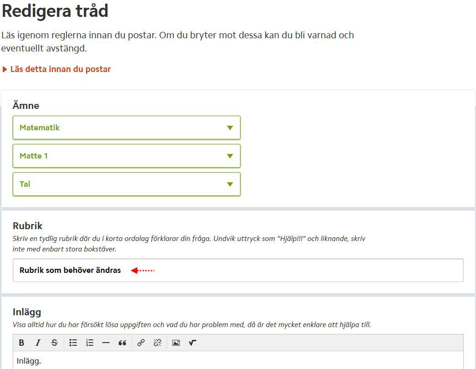Insert a horizontal line
This screenshot has height=369, width=476.
pos(106,343)
